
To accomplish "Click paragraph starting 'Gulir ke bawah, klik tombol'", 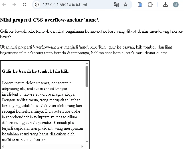I will 91,34.
